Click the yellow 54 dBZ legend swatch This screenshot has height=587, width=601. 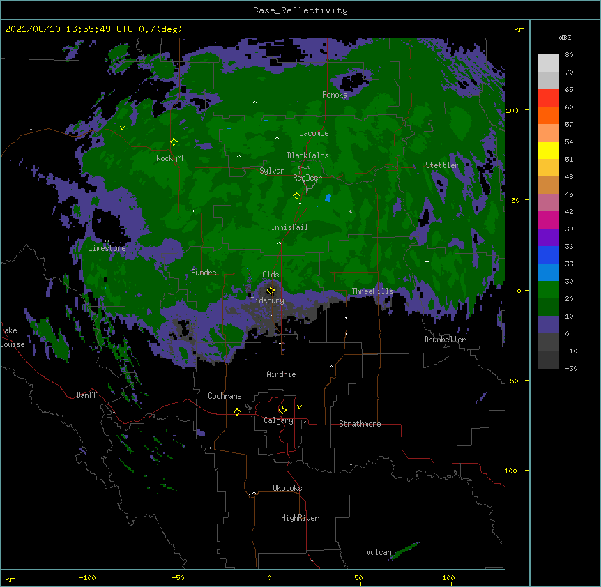pyautogui.click(x=548, y=150)
